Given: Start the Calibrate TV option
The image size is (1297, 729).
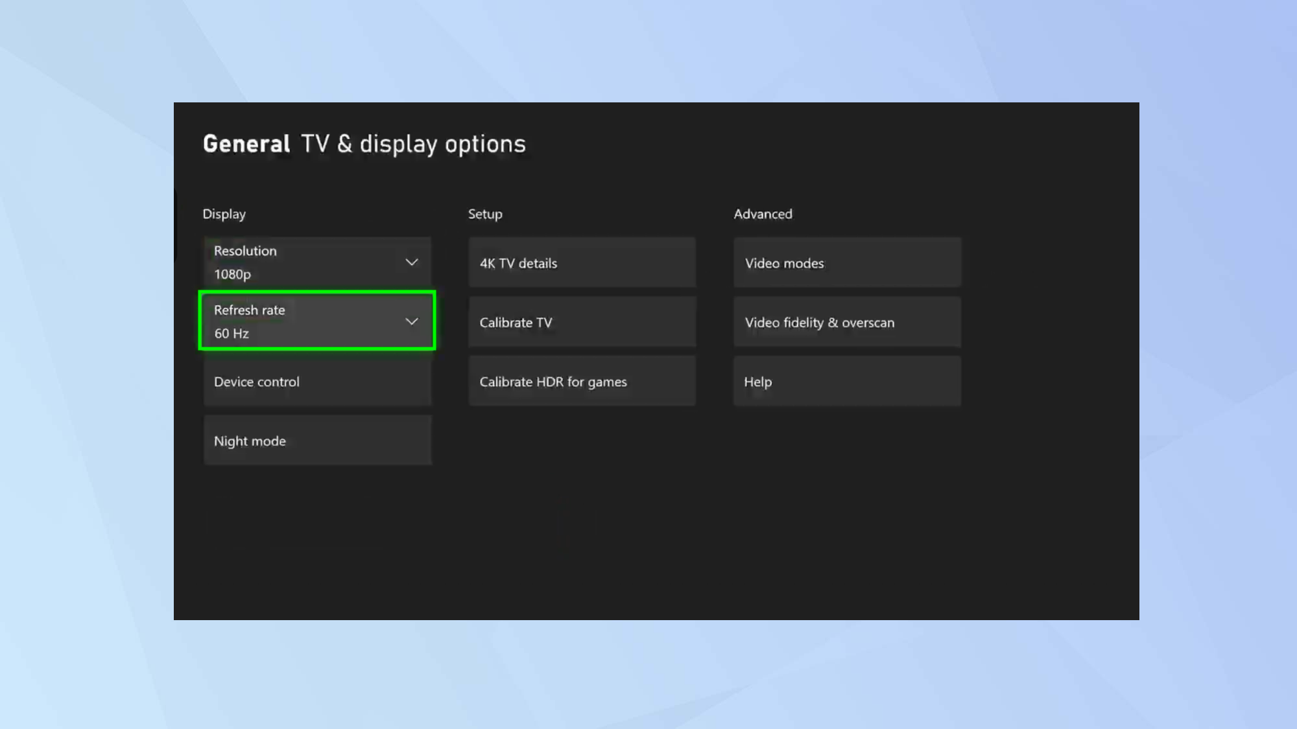Looking at the screenshot, I should tap(582, 322).
